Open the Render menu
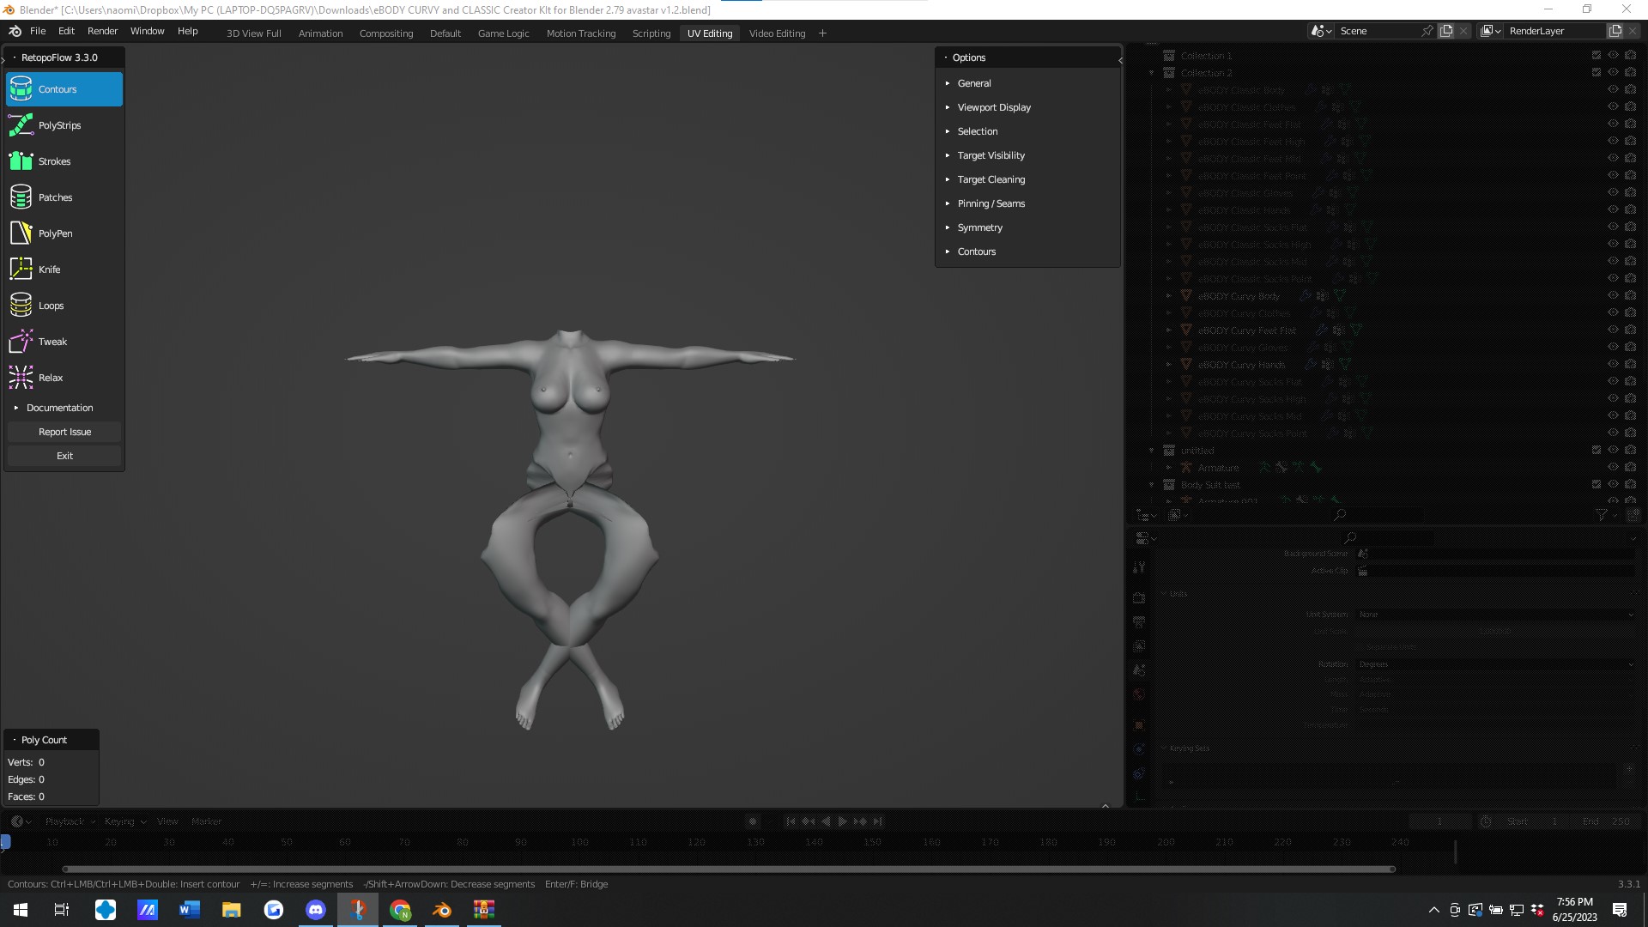Image resolution: width=1648 pixels, height=927 pixels. coord(102,31)
